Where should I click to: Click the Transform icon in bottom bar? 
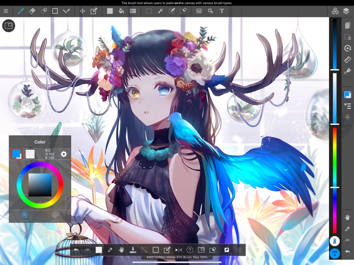(x=167, y=250)
